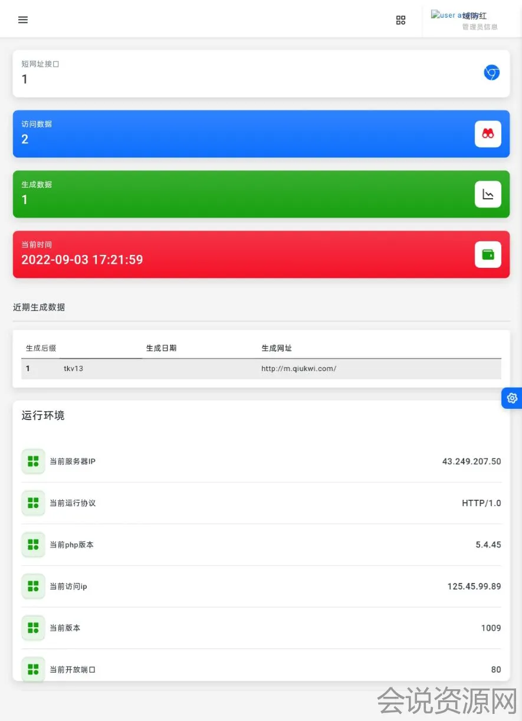The image size is (522, 721).
Task: Click the 生成日期 column header
Action: point(161,348)
